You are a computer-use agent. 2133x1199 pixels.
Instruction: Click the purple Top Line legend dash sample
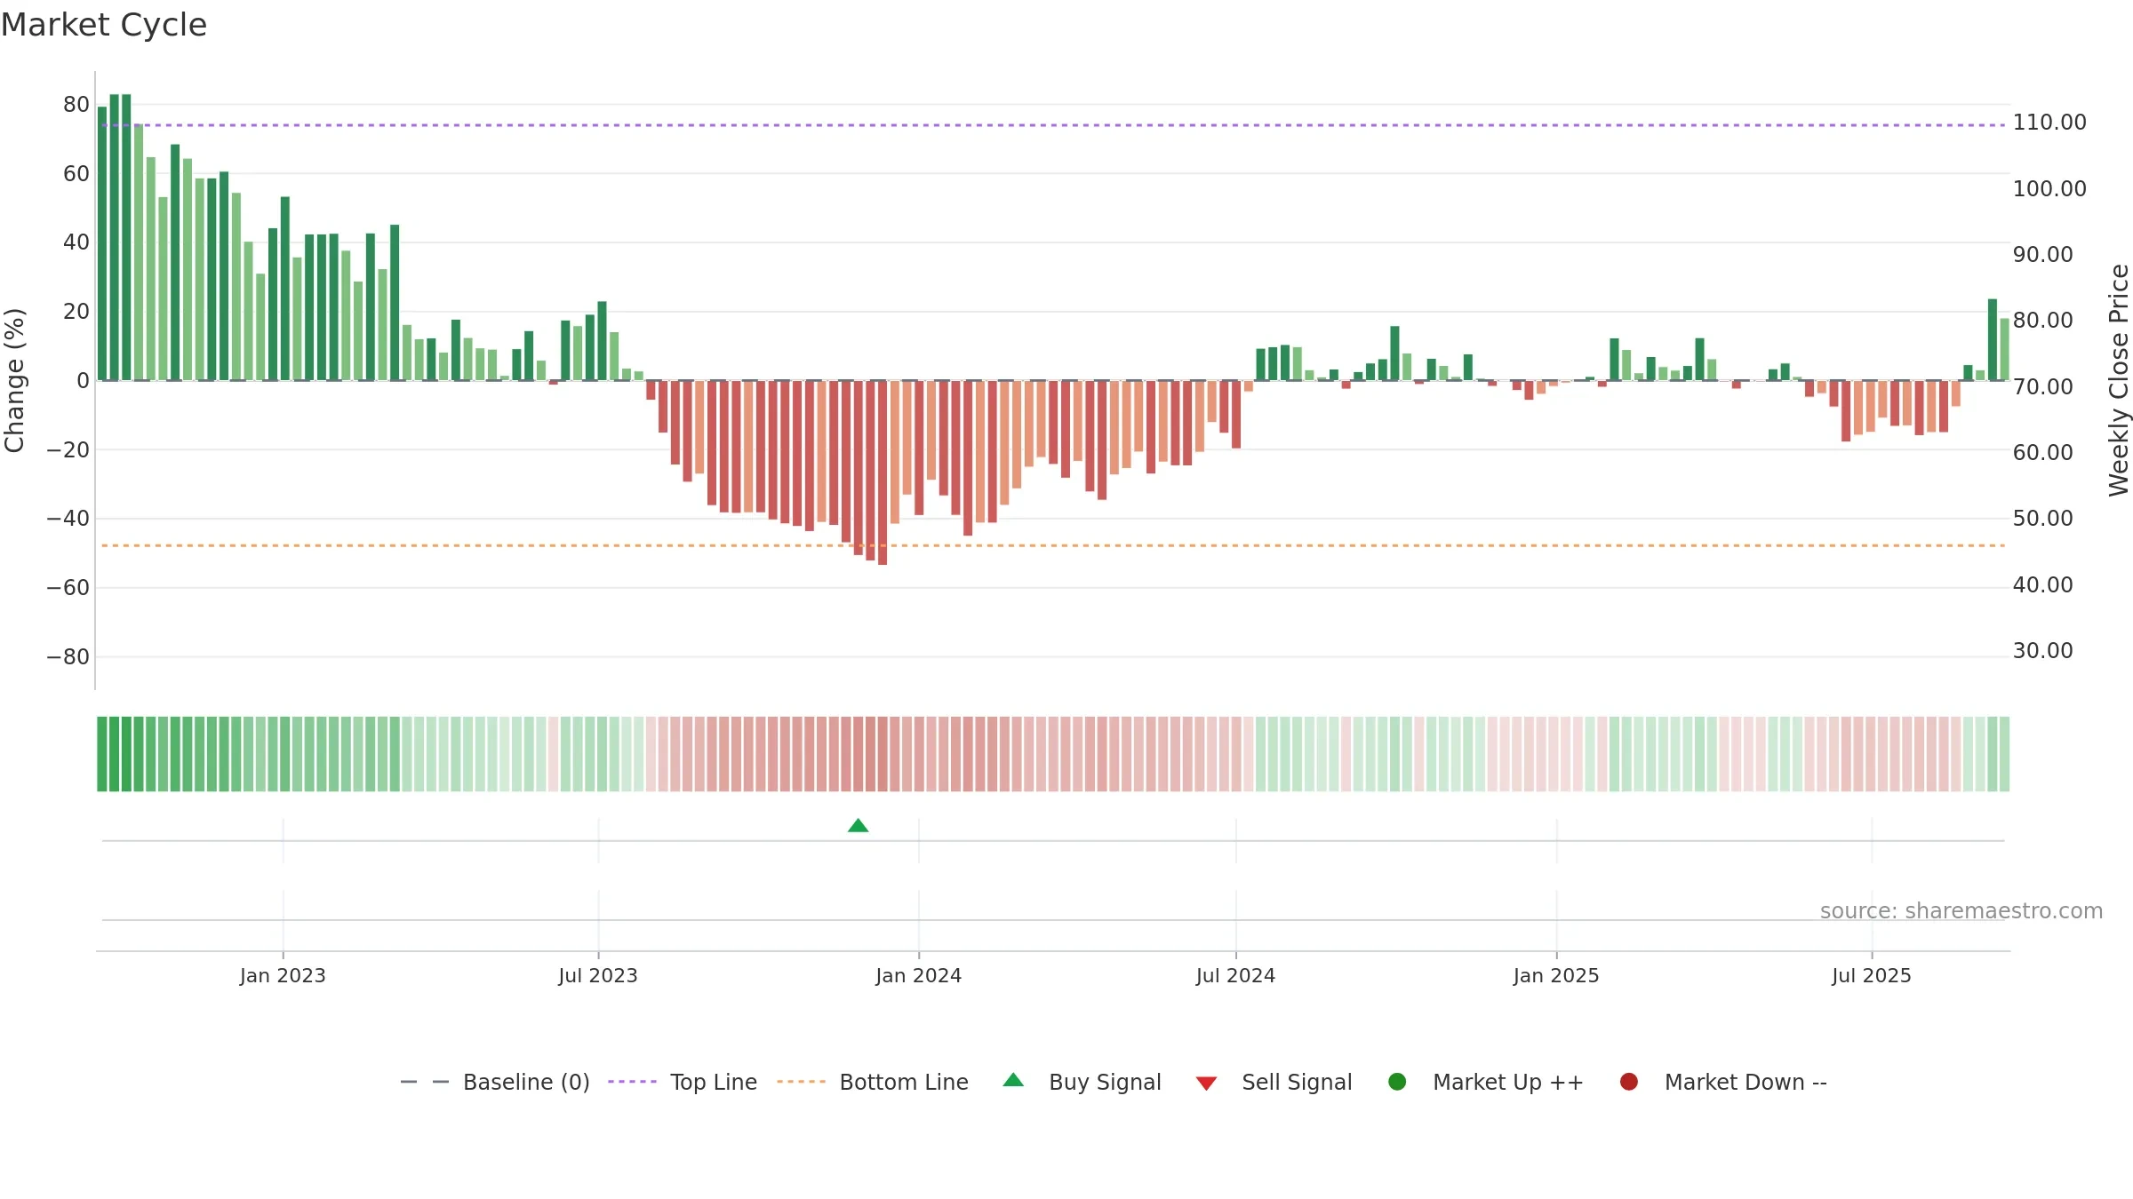[632, 1082]
